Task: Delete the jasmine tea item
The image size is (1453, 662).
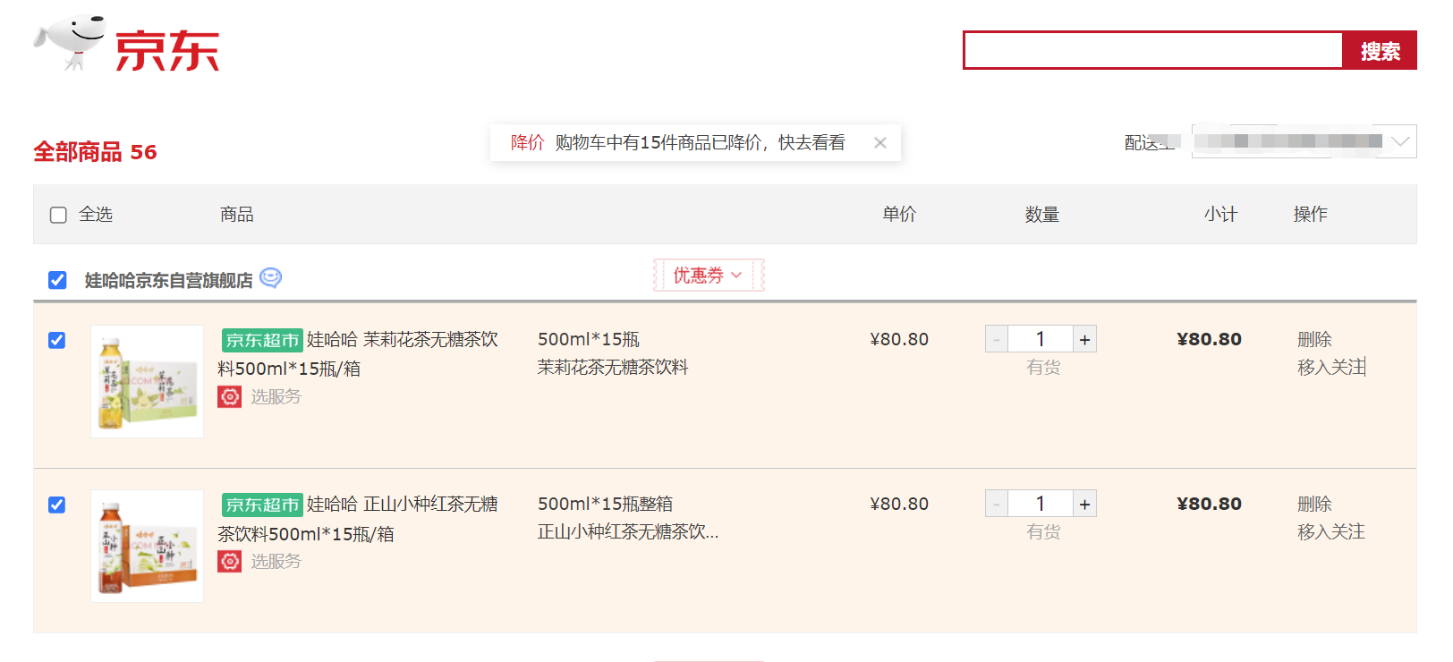Action: point(1314,339)
